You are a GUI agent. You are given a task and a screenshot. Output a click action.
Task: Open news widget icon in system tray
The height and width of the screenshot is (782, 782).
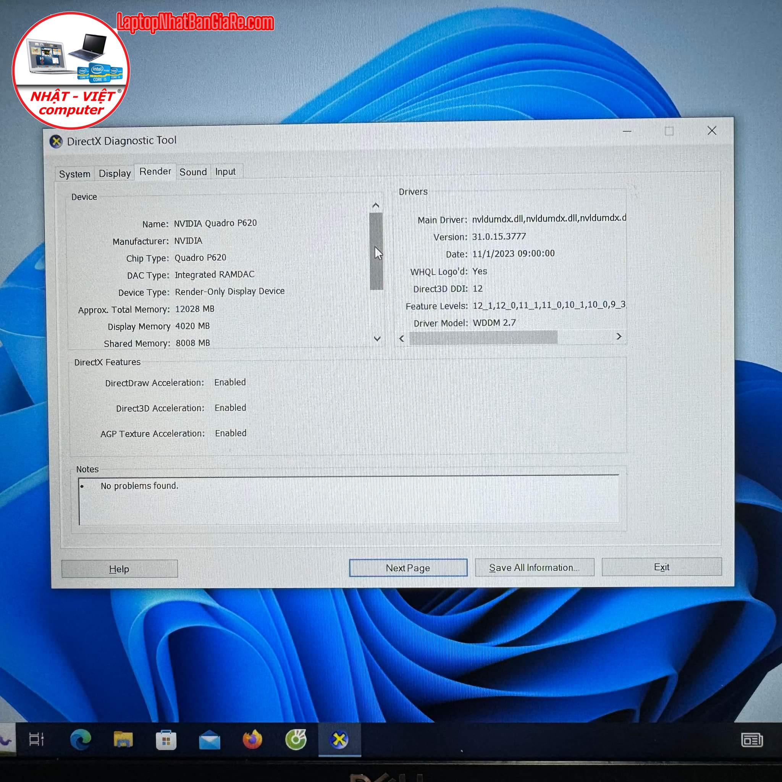pyautogui.click(x=751, y=740)
